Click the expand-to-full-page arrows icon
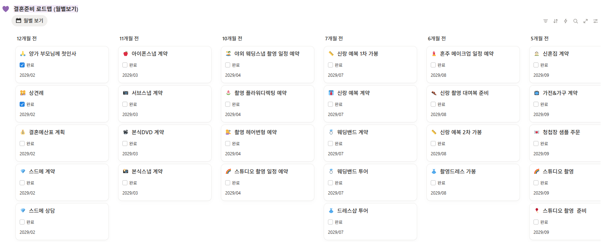The image size is (602, 242). (585, 21)
